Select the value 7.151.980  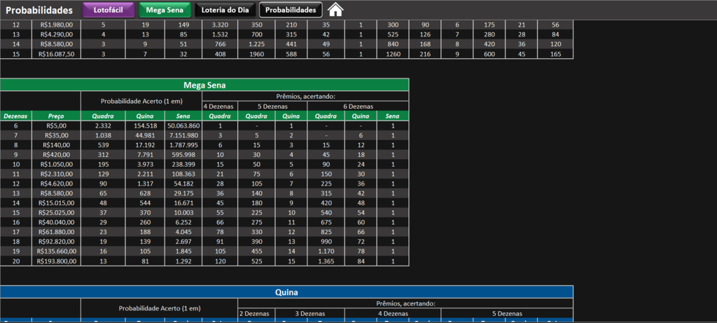(183, 135)
